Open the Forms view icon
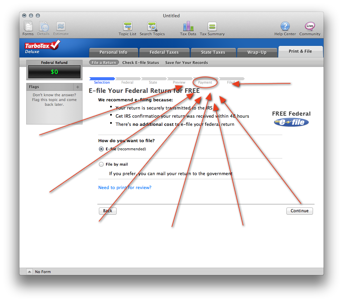The height and width of the screenshot is (302, 343). [28, 28]
